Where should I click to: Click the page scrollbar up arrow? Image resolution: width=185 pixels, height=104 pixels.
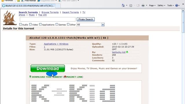coord(183,10)
